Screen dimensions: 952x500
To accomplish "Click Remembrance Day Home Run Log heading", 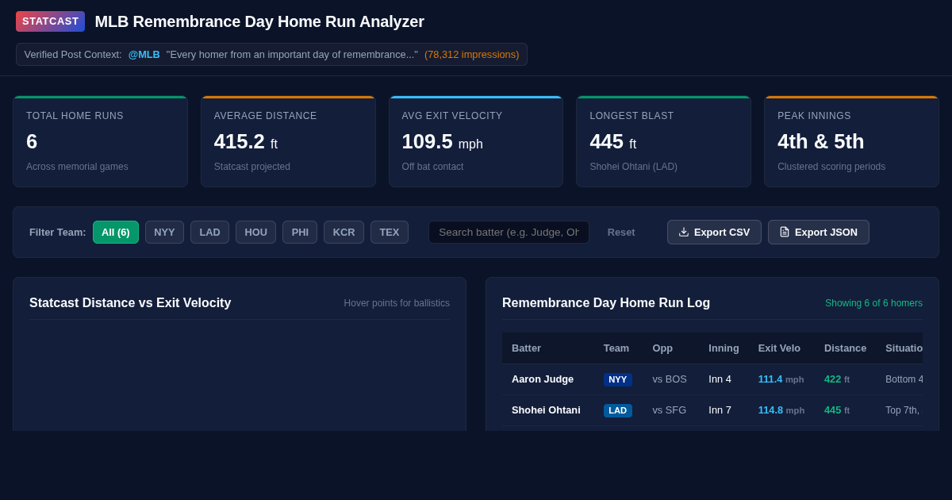I will [x=606, y=302].
